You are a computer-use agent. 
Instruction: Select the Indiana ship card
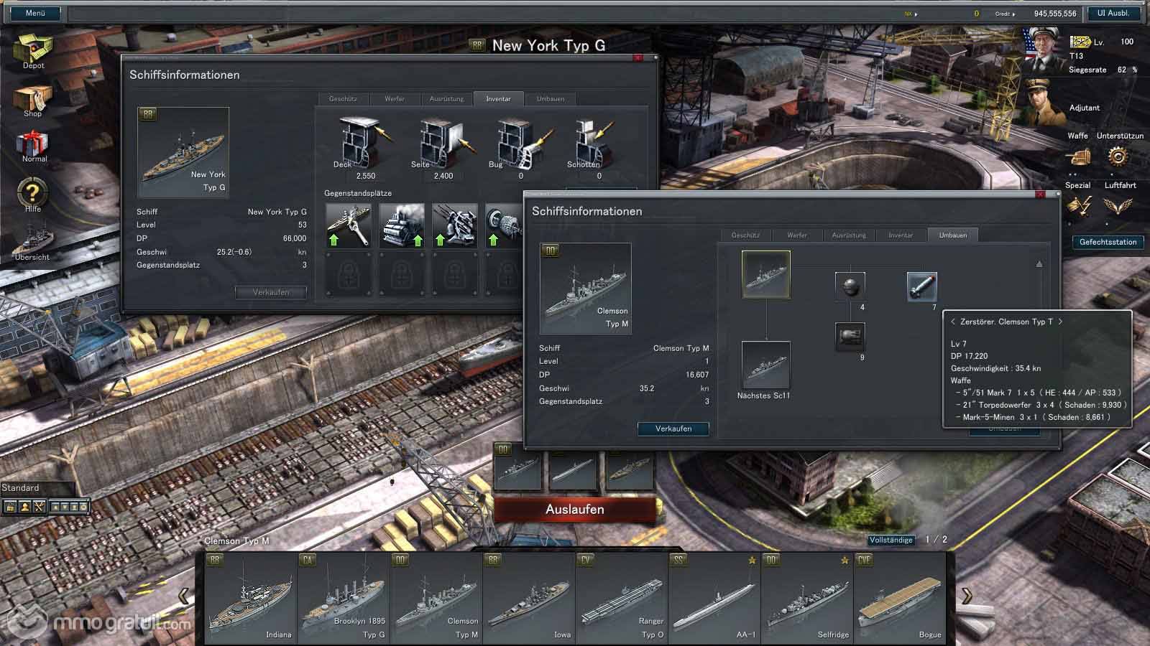click(252, 598)
